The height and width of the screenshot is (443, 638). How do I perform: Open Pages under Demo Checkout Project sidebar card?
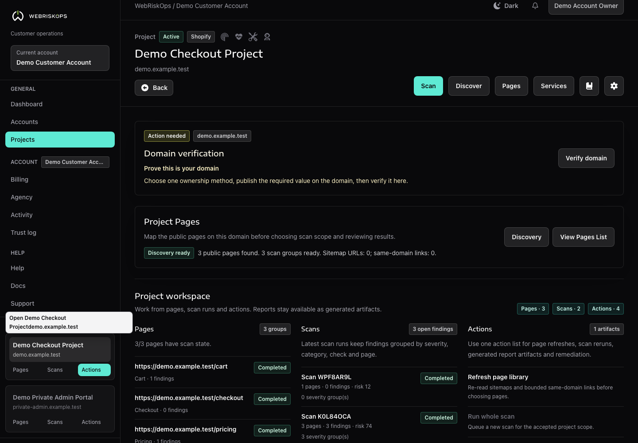click(x=20, y=370)
